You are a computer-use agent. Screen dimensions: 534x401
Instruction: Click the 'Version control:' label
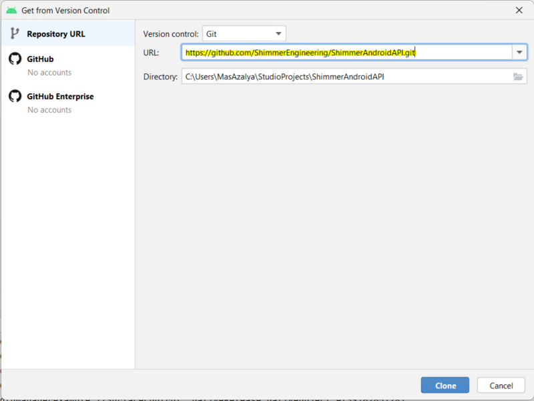(171, 34)
